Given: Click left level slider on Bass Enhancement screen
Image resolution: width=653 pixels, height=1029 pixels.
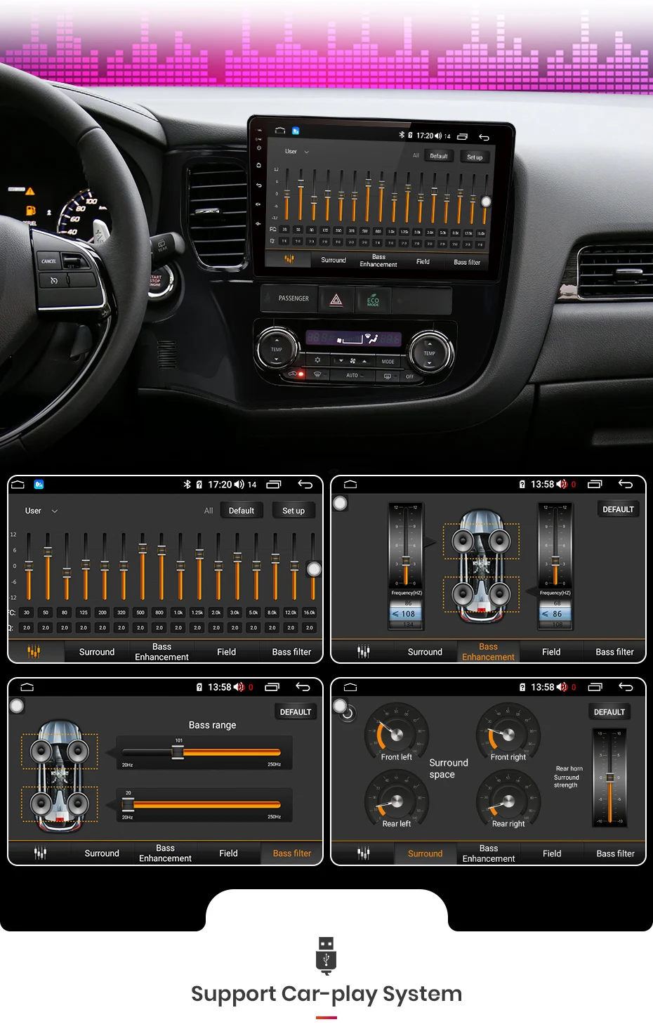Looking at the screenshot, I should coord(406,546).
